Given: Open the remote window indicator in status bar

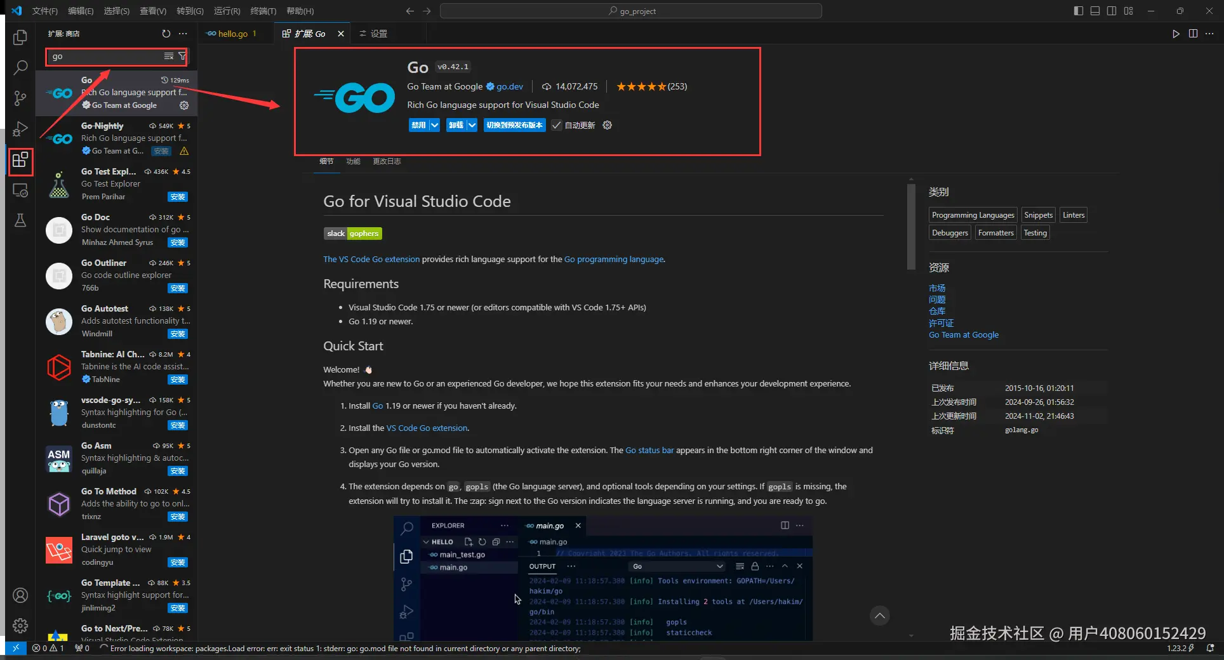Looking at the screenshot, I should [x=16, y=648].
